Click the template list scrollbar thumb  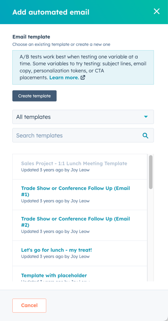point(150,172)
